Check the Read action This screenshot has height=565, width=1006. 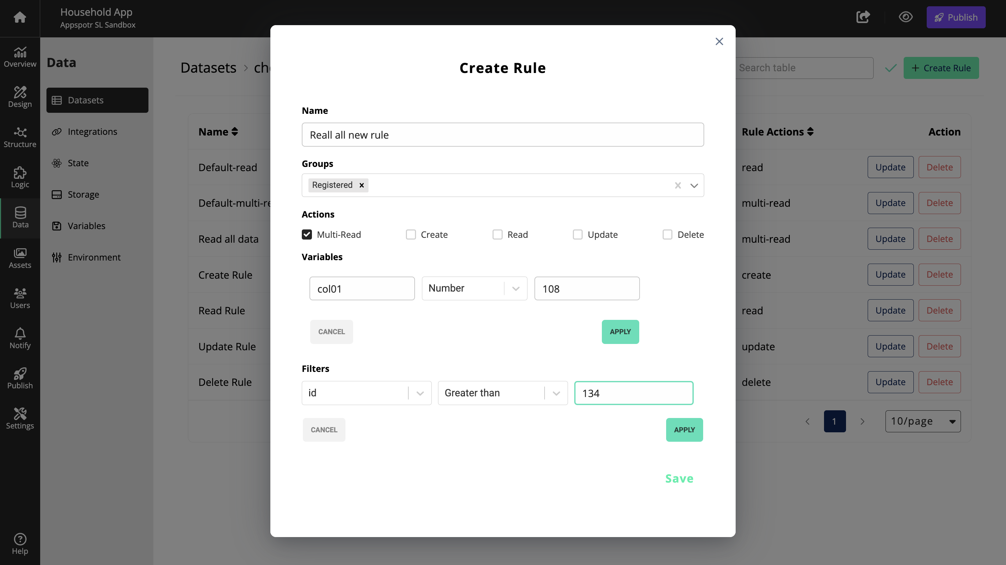[x=497, y=235]
